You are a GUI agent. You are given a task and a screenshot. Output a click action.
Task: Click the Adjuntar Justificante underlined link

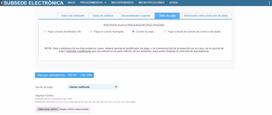pyautogui.click(x=79, y=51)
